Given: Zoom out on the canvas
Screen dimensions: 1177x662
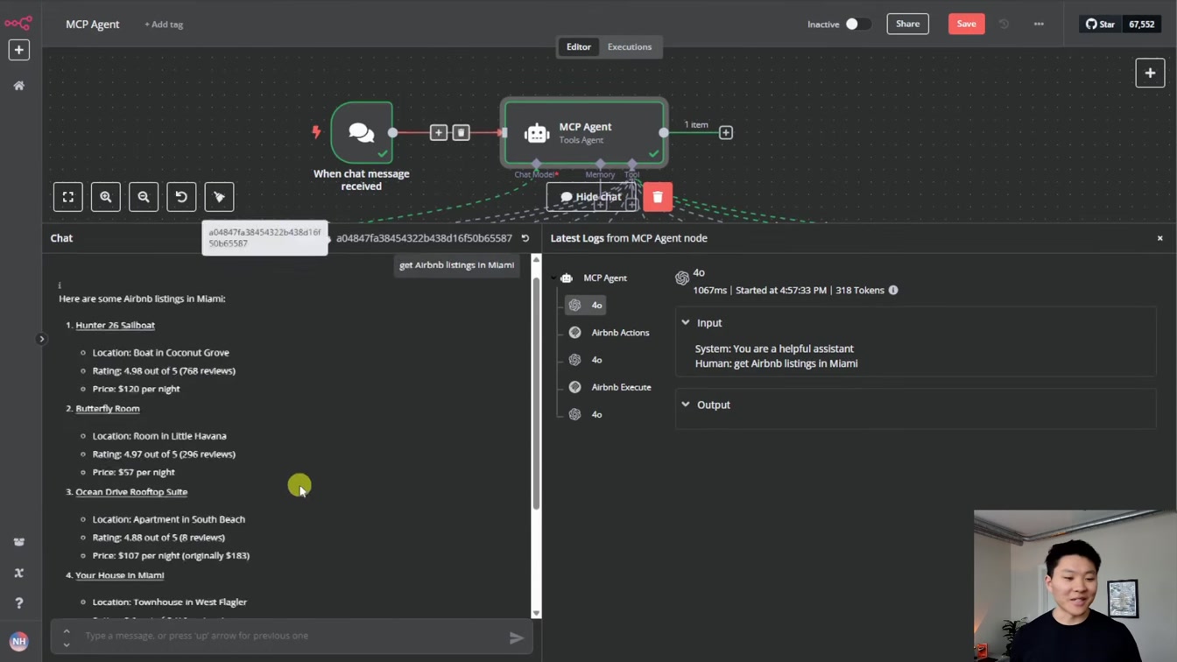Looking at the screenshot, I should pyautogui.click(x=144, y=197).
